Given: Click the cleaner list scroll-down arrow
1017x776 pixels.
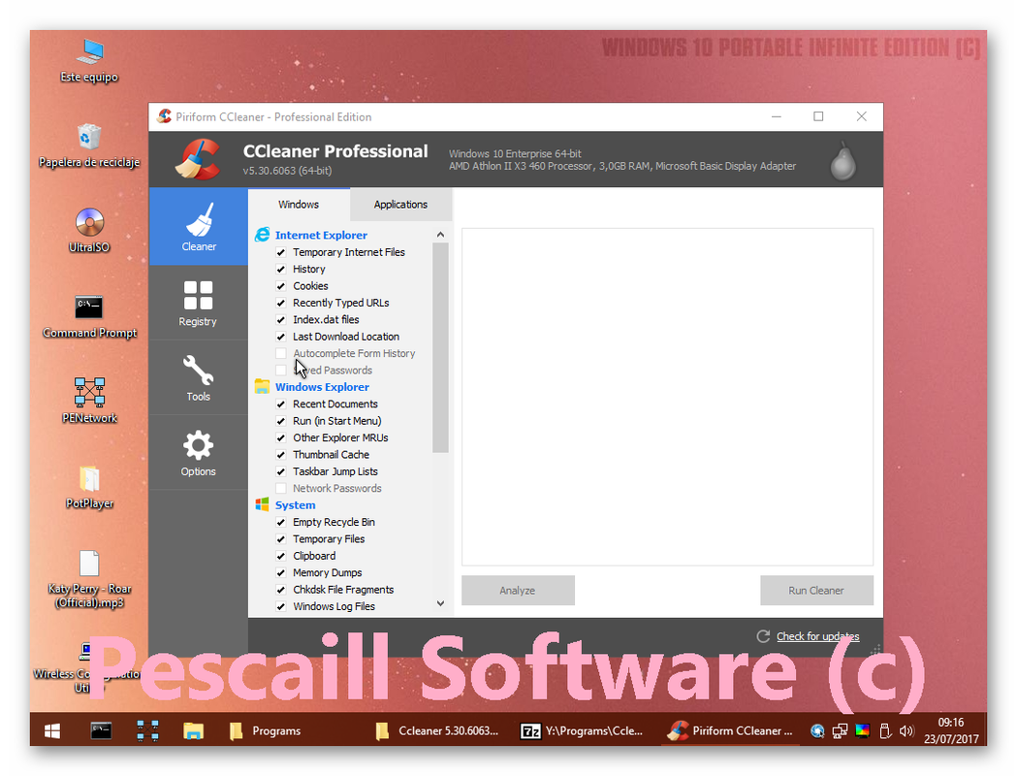Looking at the screenshot, I should 440,603.
